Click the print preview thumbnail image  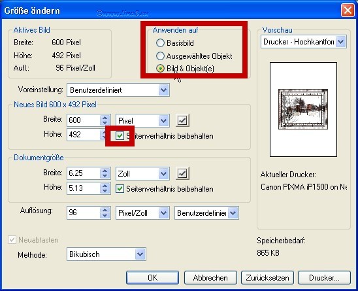pyautogui.click(x=303, y=109)
